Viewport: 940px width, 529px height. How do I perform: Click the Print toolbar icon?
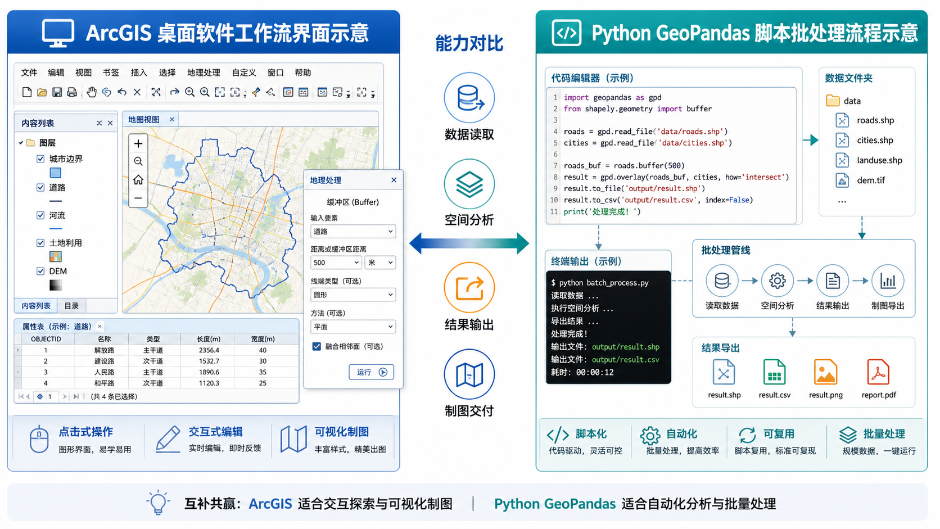[72, 92]
